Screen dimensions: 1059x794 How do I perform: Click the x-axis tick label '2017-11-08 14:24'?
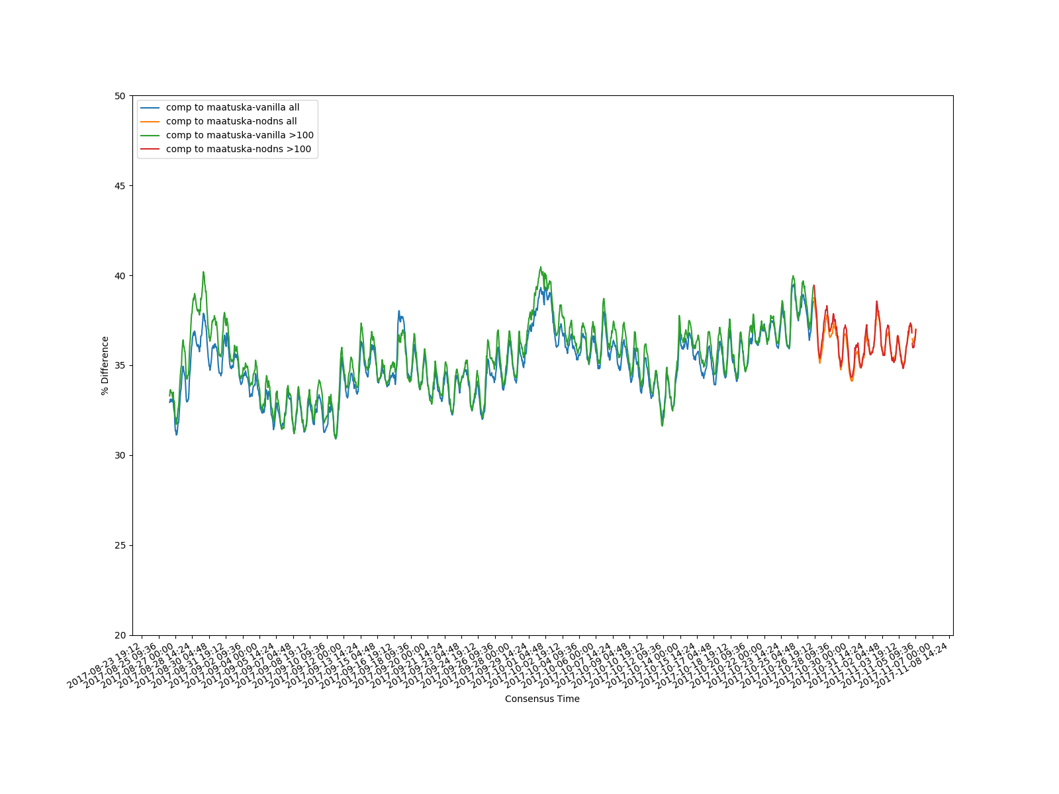(x=913, y=665)
